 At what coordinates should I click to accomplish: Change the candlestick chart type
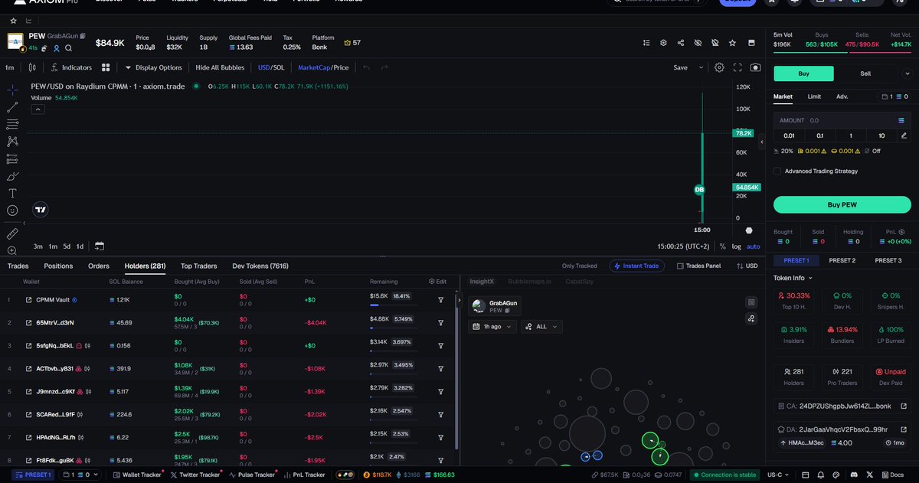(32, 67)
